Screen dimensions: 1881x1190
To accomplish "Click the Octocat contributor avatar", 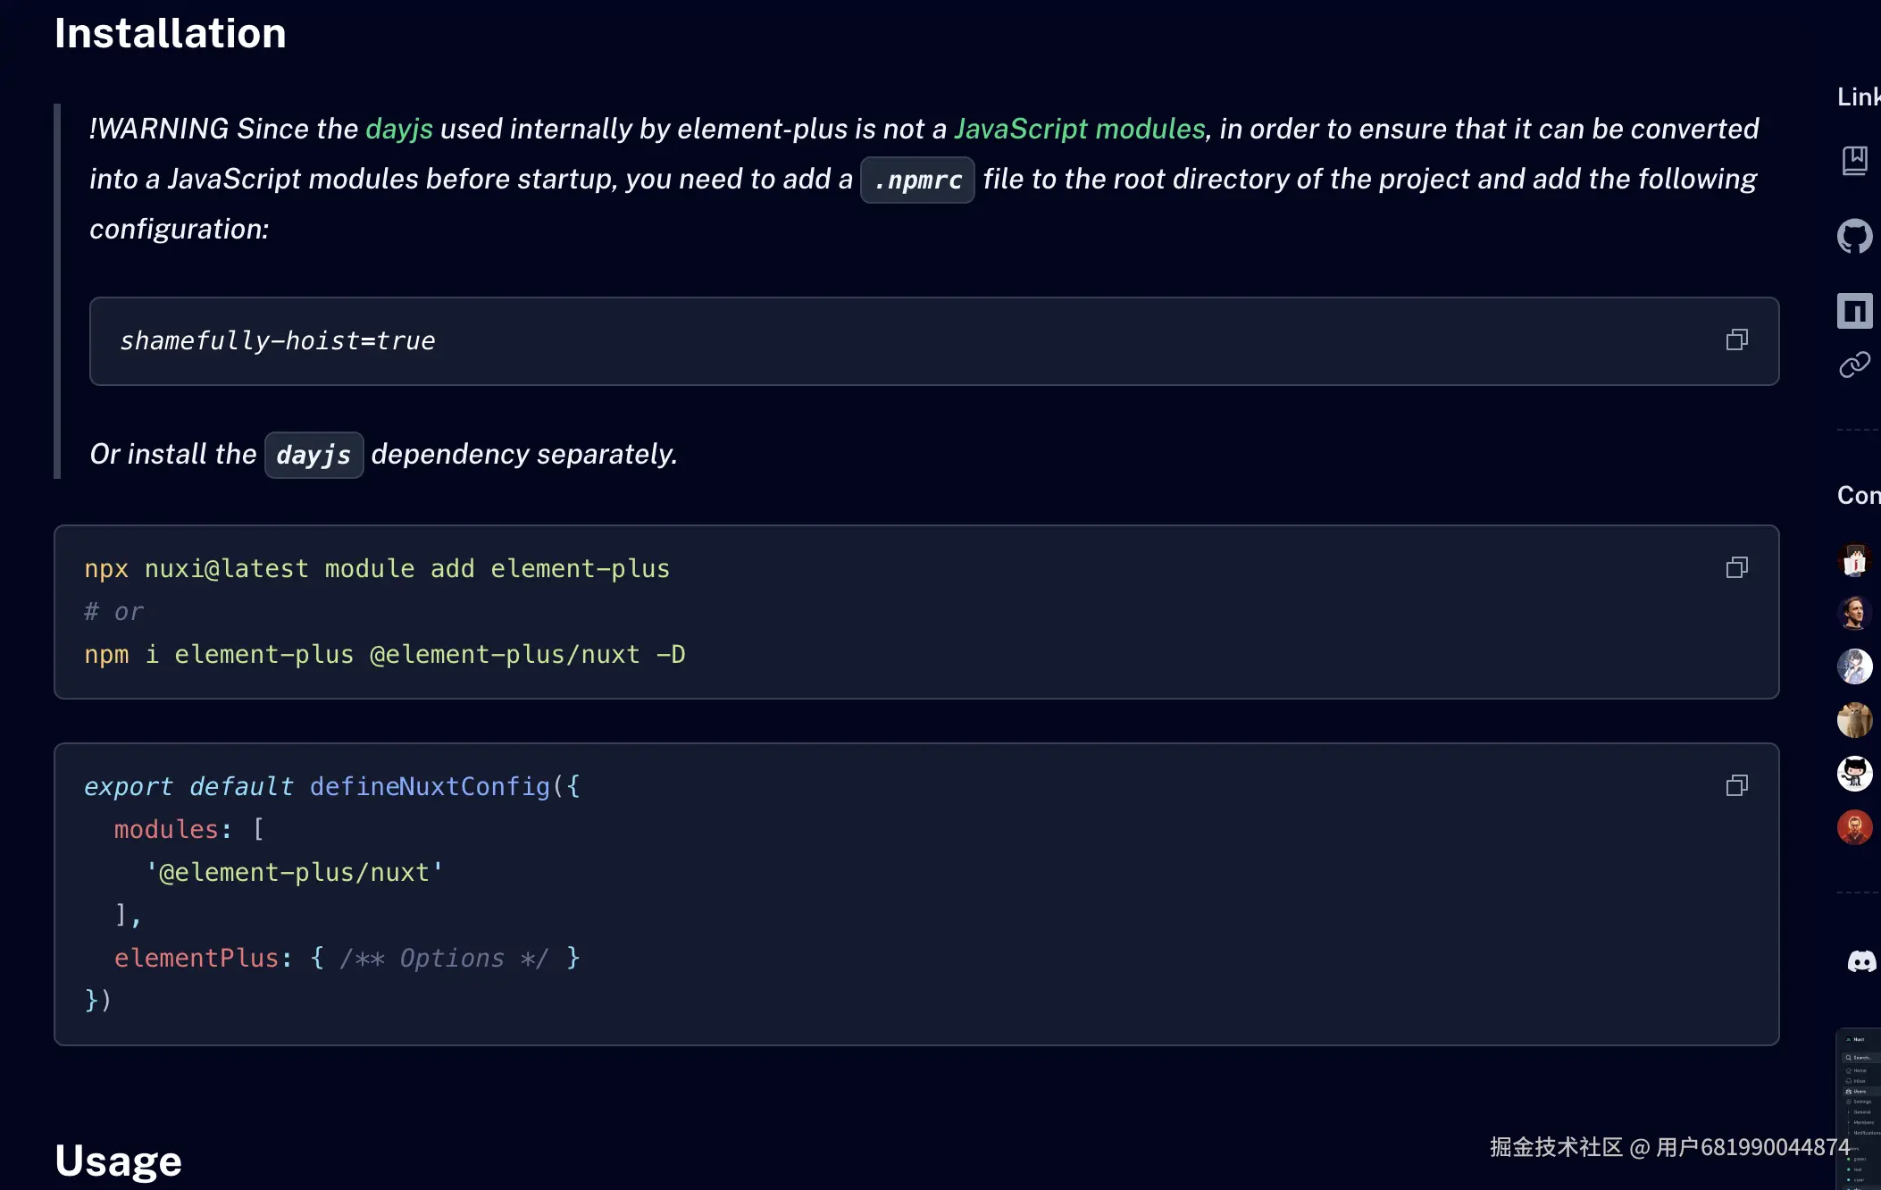I will click(x=1854, y=774).
